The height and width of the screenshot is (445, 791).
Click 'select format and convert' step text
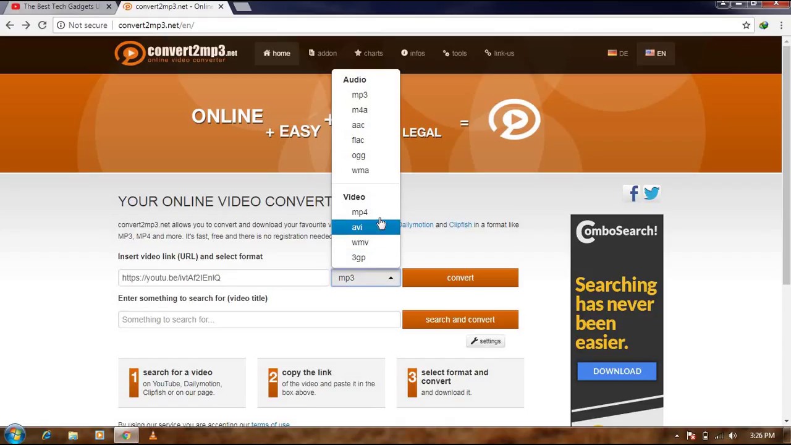coord(455,377)
